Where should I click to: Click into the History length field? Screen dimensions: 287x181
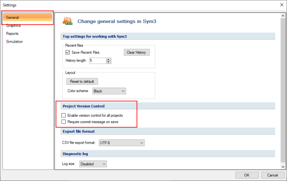point(98,61)
